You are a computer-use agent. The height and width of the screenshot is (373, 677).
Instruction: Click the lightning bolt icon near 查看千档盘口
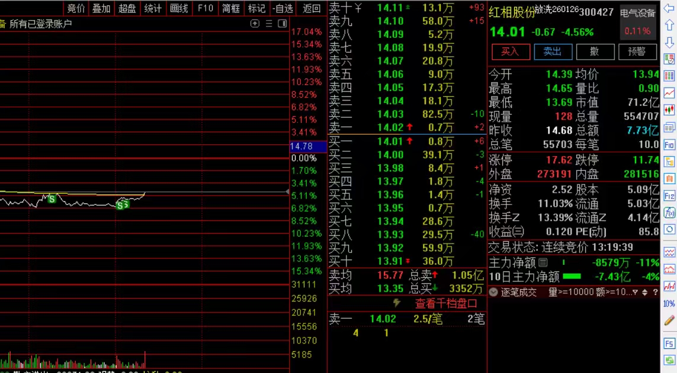click(x=396, y=303)
